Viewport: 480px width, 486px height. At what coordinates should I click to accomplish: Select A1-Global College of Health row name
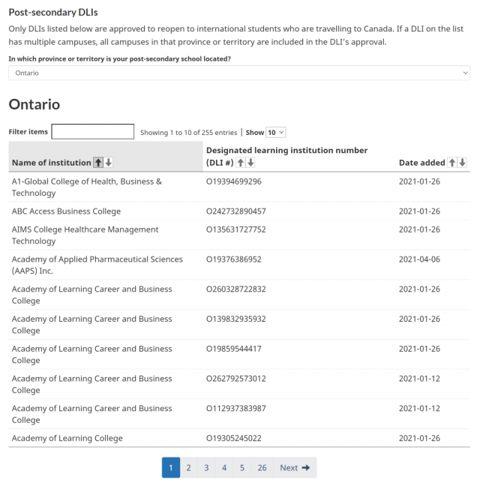tap(87, 187)
